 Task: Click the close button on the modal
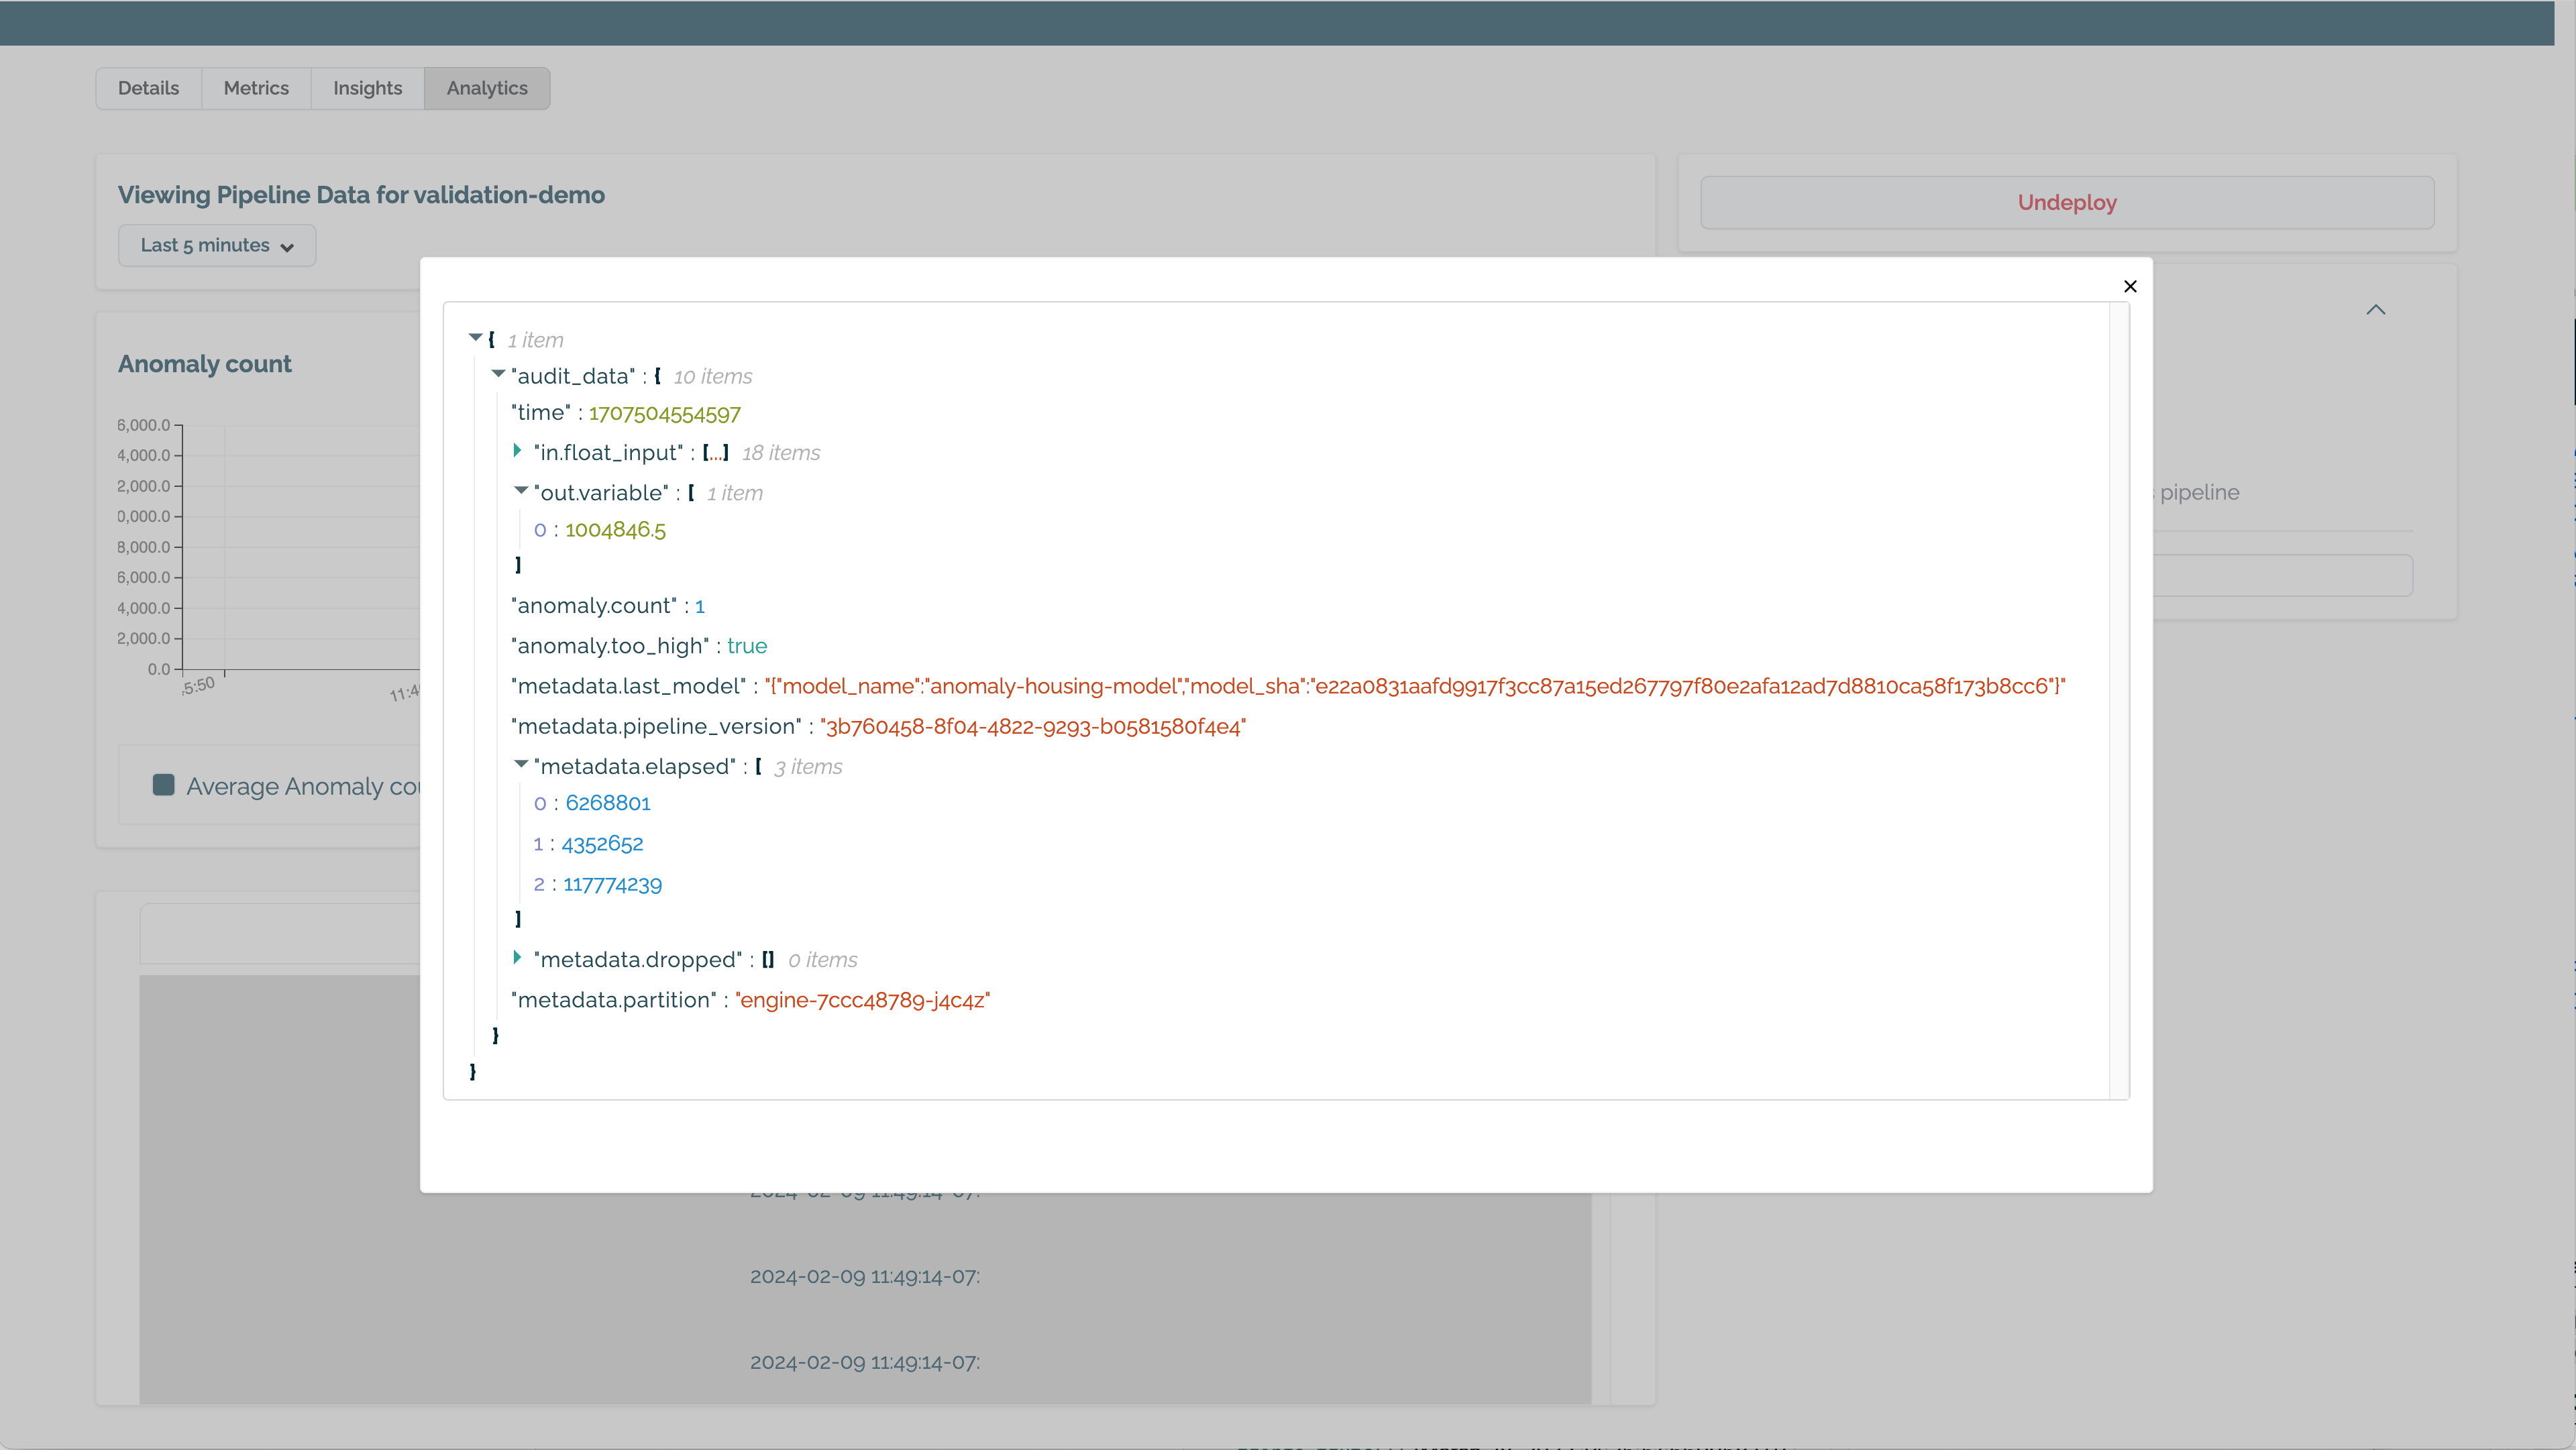click(x=2130, y=286)
